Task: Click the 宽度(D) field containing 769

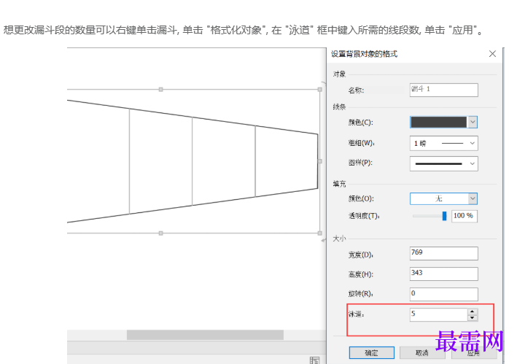Action: click(x=443, y=253)
